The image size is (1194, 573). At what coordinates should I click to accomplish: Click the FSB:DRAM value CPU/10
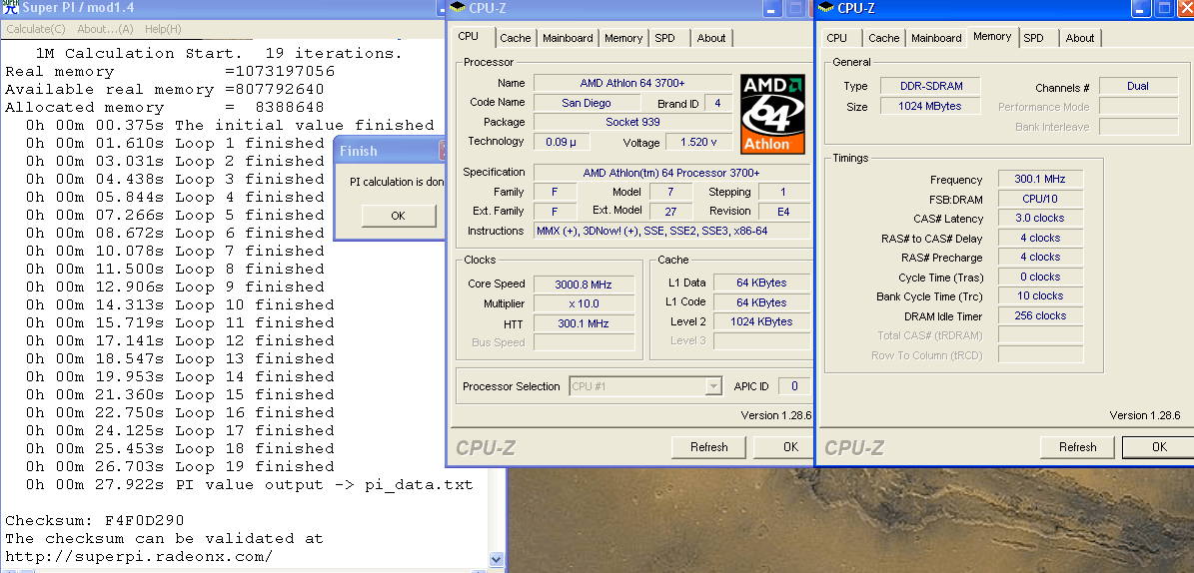[x=1040, y=199]
